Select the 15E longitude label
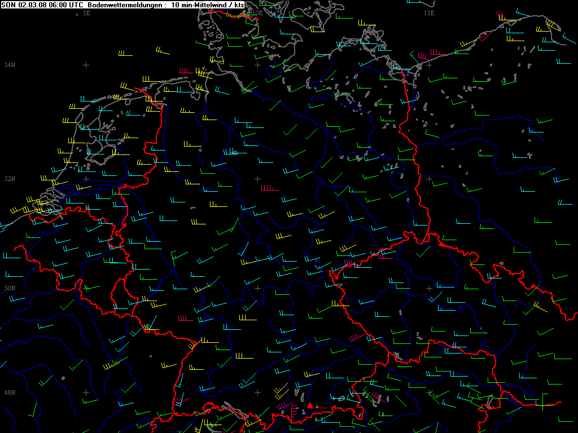This screenshot has height=433, width=578. (429, 12)
